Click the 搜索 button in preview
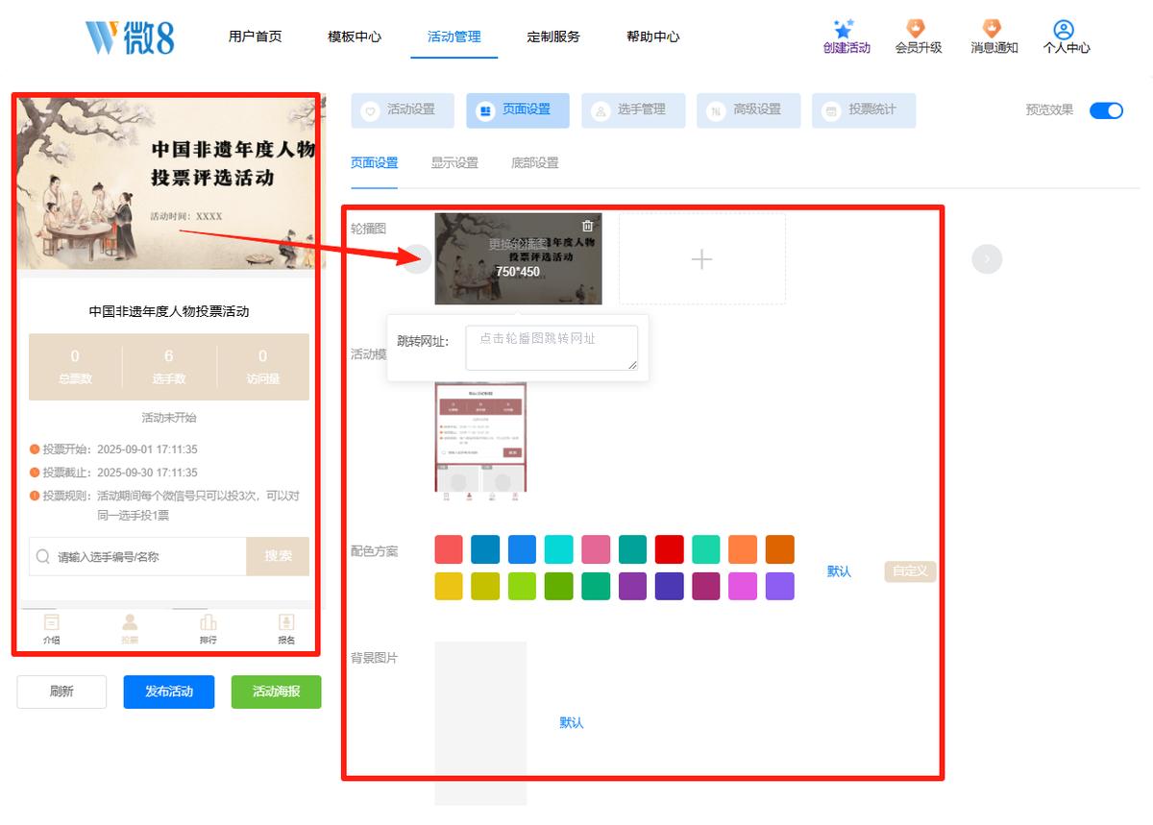Screen dimensions: 1153x825 [278, 556]
